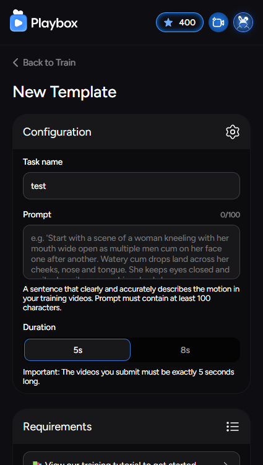Screen dimensions: 263x465
Task: Click the Playbox wordmark text
Action: pyautogui.click(x=54, y=23)
